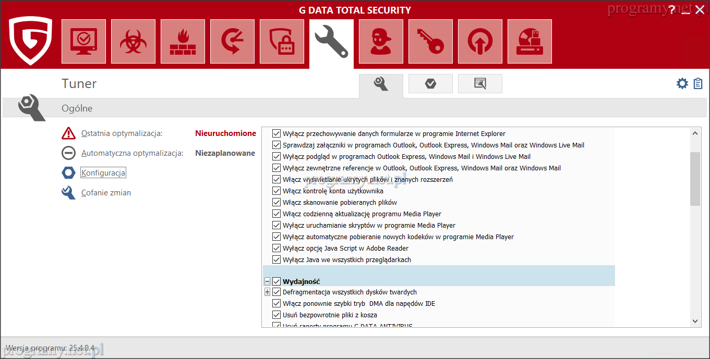
Task: Open the Security Center monitor icon
Action: click(x=83, y=42)
